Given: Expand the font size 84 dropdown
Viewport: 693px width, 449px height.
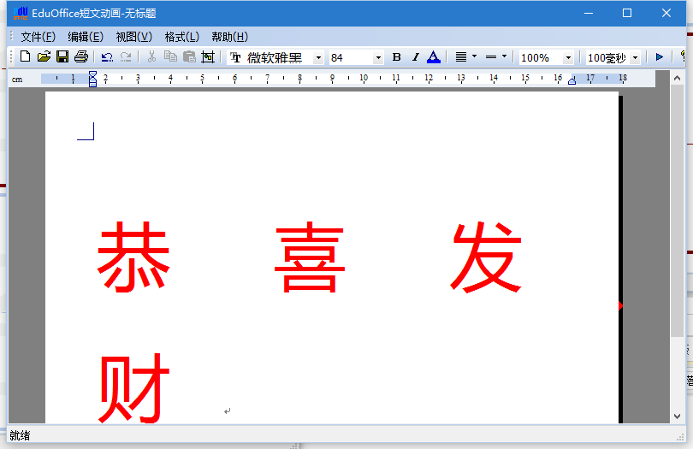Looking at the screenshot, I should pos(378,58).
